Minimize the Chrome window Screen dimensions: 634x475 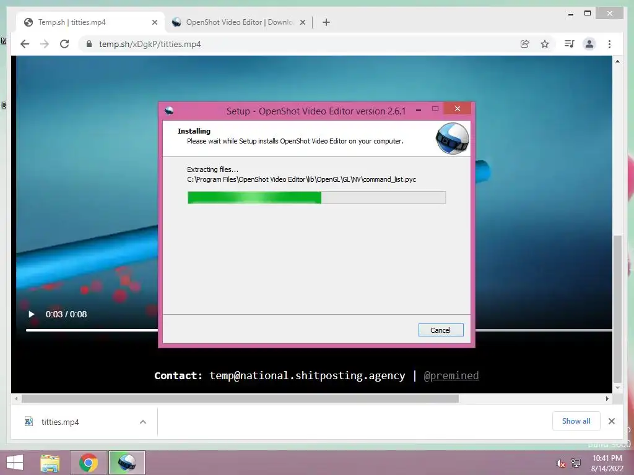click(570, 14)
